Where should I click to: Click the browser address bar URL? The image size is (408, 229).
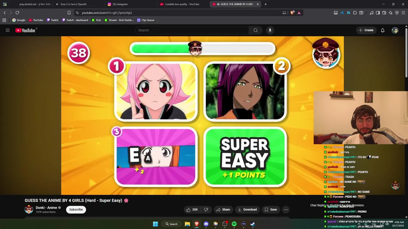107,13
